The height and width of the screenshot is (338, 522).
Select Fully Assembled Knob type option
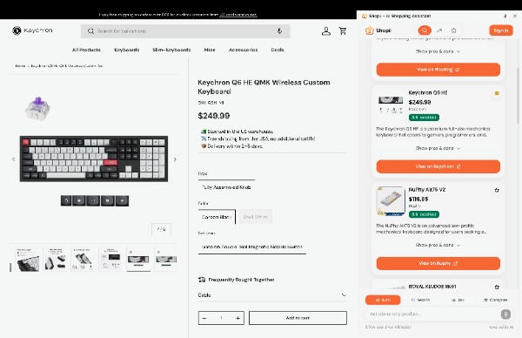(226, 187)
